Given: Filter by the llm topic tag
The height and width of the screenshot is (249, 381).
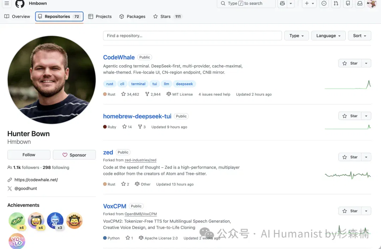Looking at the screenshot, I should (x=167, y=84).
